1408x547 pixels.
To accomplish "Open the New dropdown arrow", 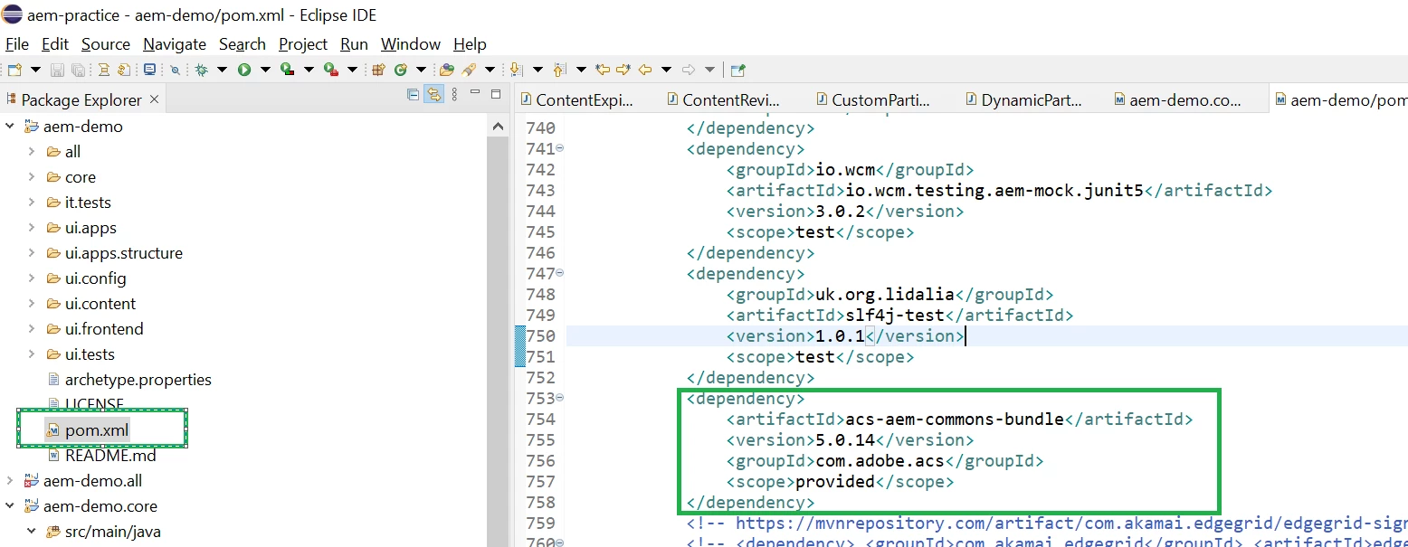I will pos(35,70).
